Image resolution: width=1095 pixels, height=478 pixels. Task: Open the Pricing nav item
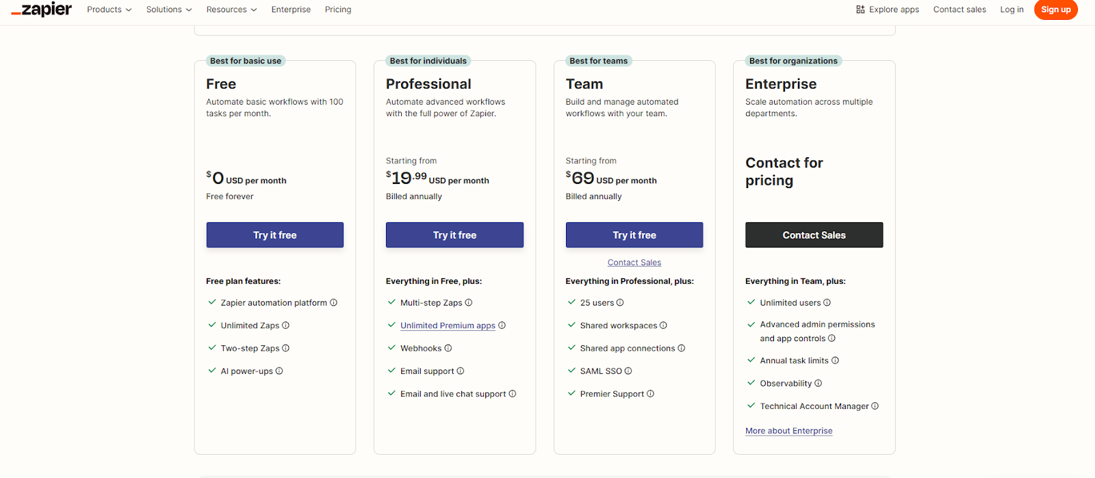(x=338, y=10)
